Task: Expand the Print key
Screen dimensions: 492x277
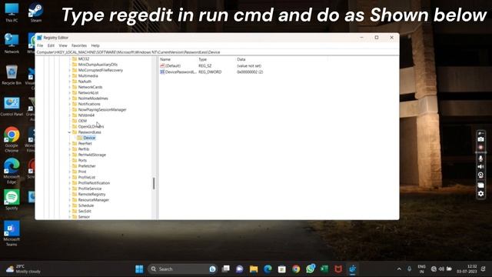Action: (70, 172)
